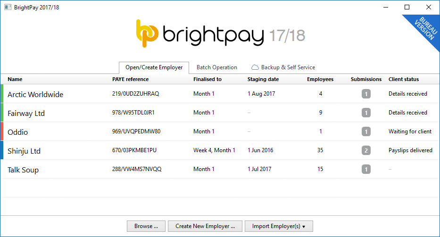This screenshot has height=237, width=440.
Task: Click Create New Employer button
Action: point(205,226)
